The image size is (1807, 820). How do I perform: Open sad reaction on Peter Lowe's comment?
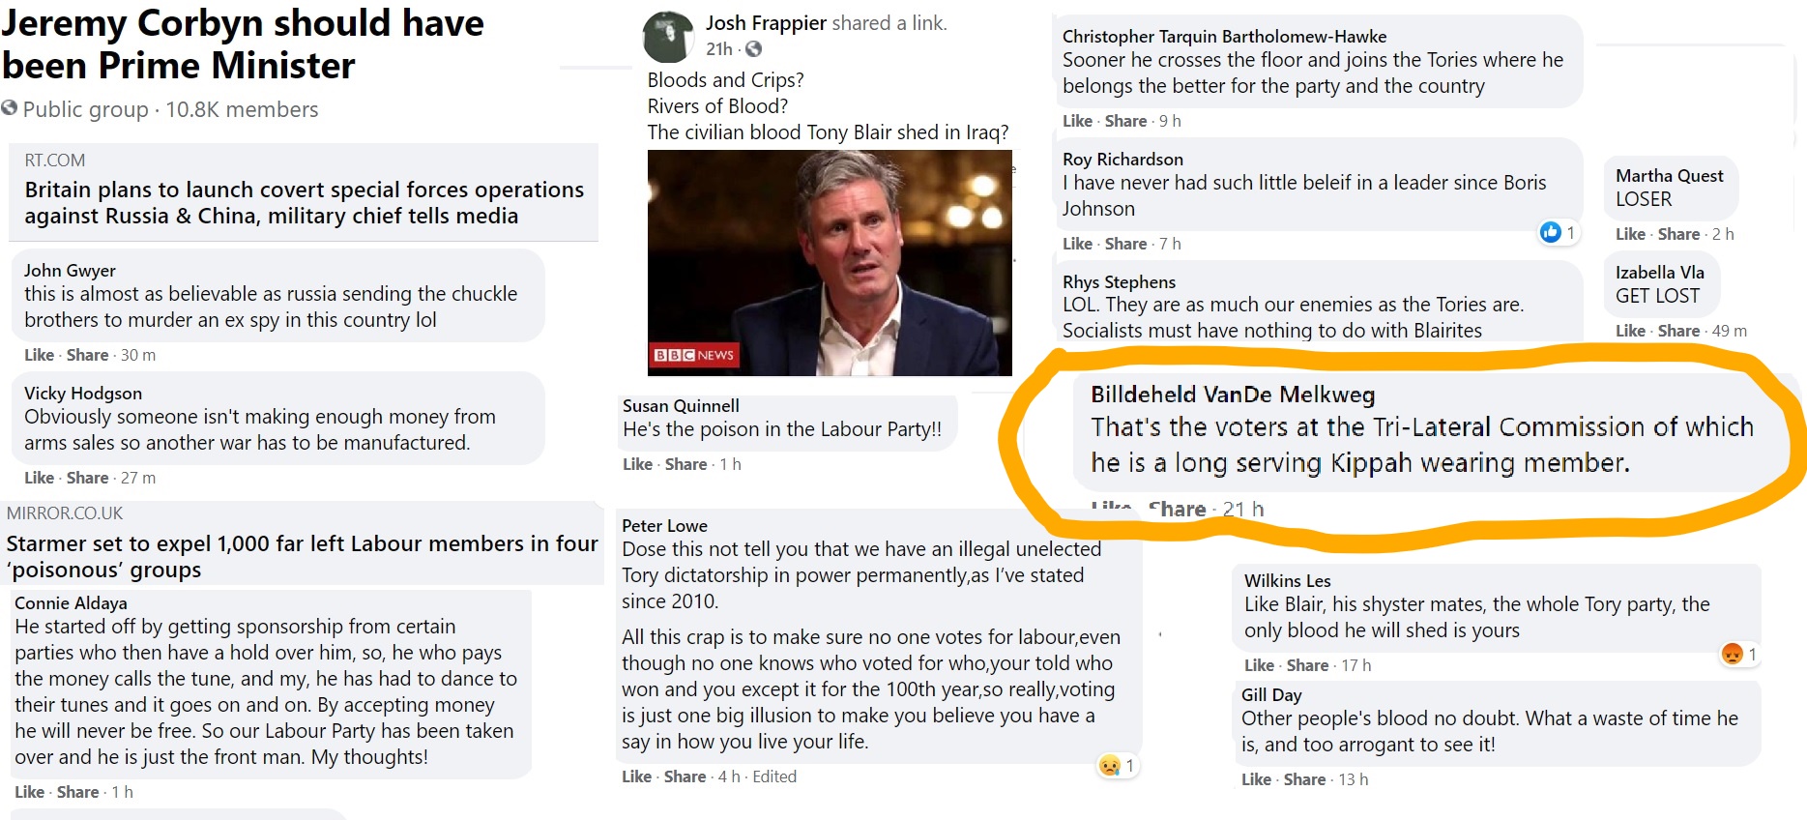pyautogui.click(x=1109, y=766)
